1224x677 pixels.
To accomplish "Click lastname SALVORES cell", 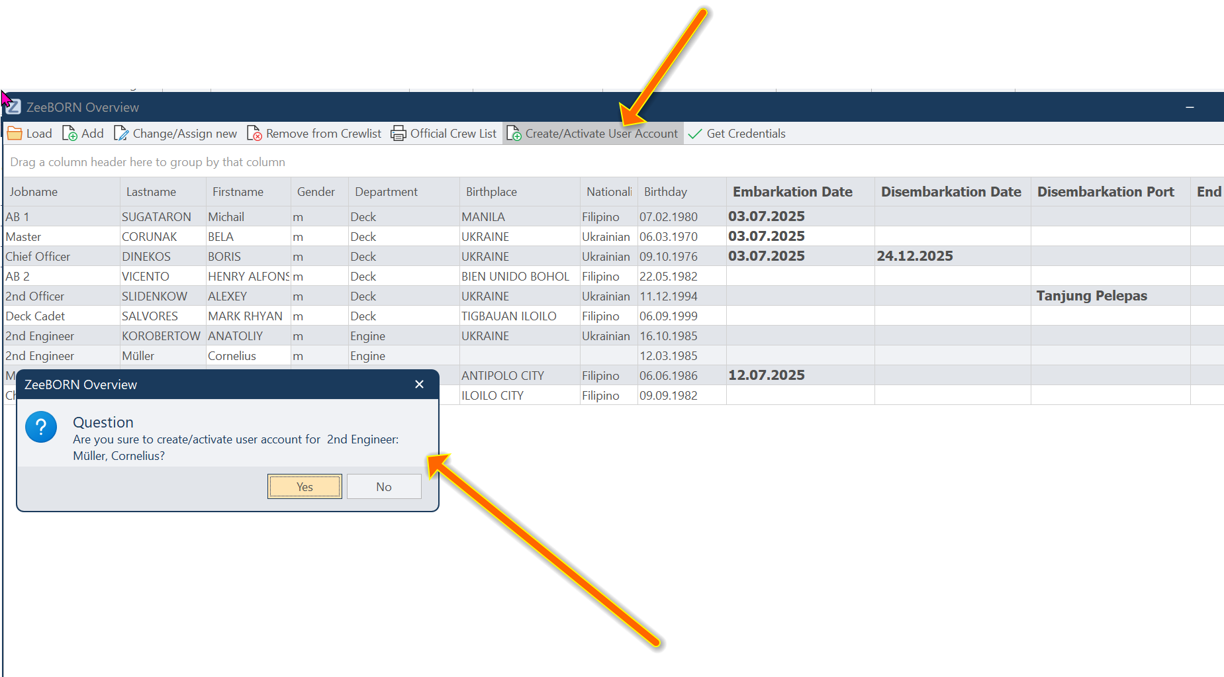I will [x=163, y=316].
